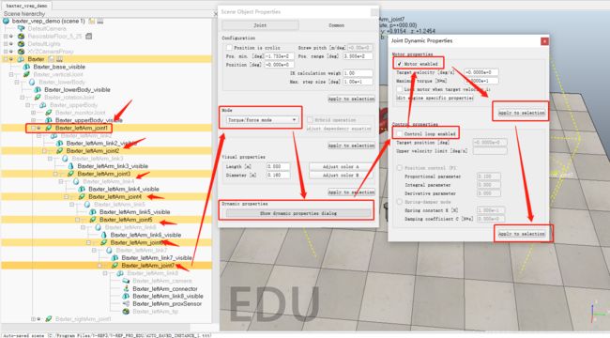
Task: Select the baxter_vrep_demo scene tab
Action: [26, 6]
